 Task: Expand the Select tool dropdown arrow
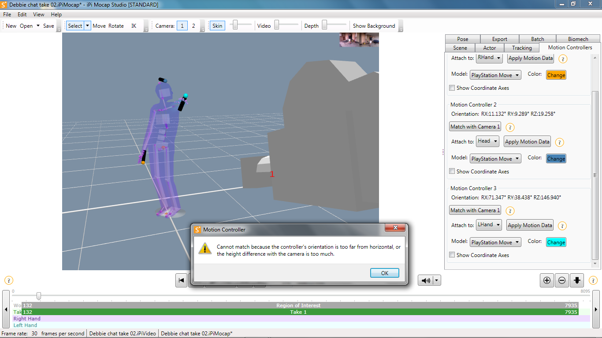[x=87, y=26]
